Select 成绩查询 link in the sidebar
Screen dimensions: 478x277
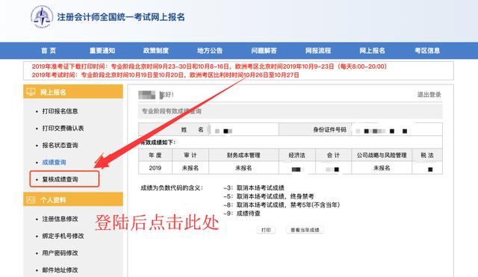[54, 163]
